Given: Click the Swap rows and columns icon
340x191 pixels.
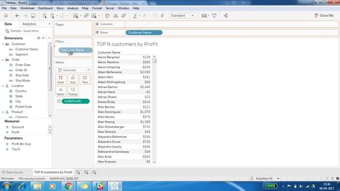Looking at the screenshot, I should (x=107, y=15).
